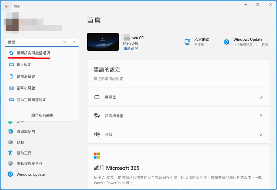
Task: Open 乙太網路 network status
Action: pyautogui.click(x=197, y=42)
